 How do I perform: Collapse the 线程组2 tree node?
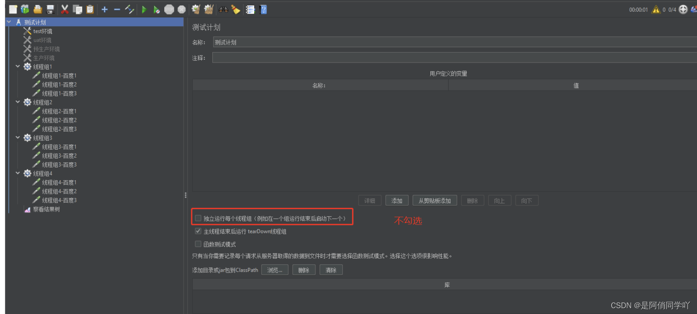pos(18,102)
